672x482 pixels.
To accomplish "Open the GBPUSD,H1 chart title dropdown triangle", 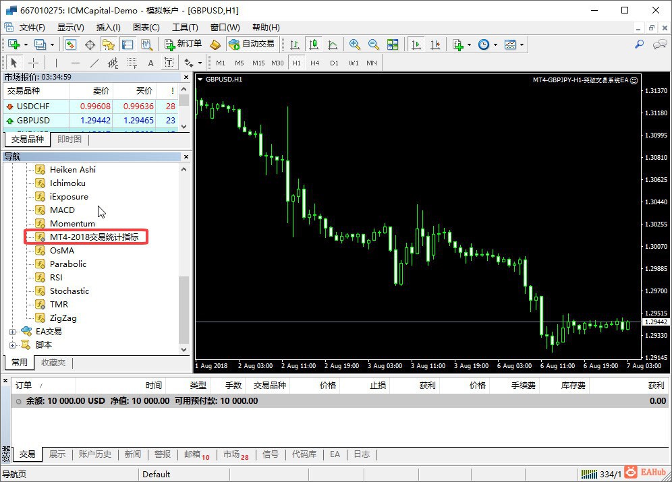I will click(x=200, y=80).
